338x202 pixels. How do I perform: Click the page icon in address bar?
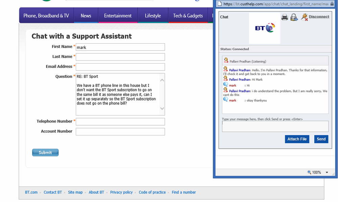(220, 4)
